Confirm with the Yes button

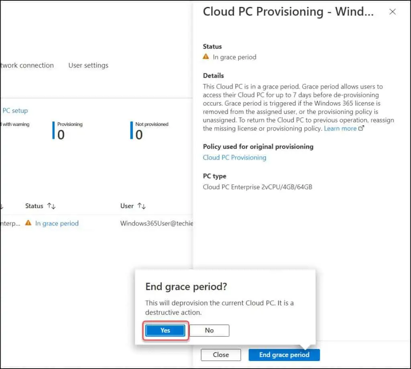pos(165,330)
